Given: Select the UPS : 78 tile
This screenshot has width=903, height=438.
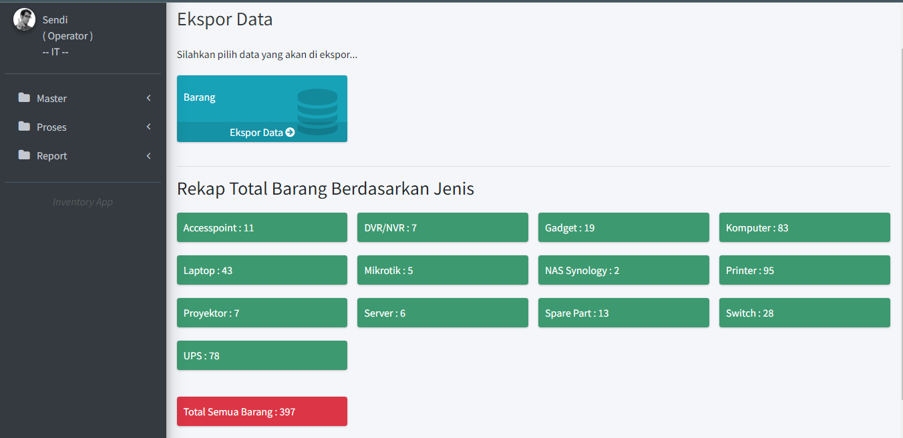Looking at the screenshot, I should tap(262, 355).
